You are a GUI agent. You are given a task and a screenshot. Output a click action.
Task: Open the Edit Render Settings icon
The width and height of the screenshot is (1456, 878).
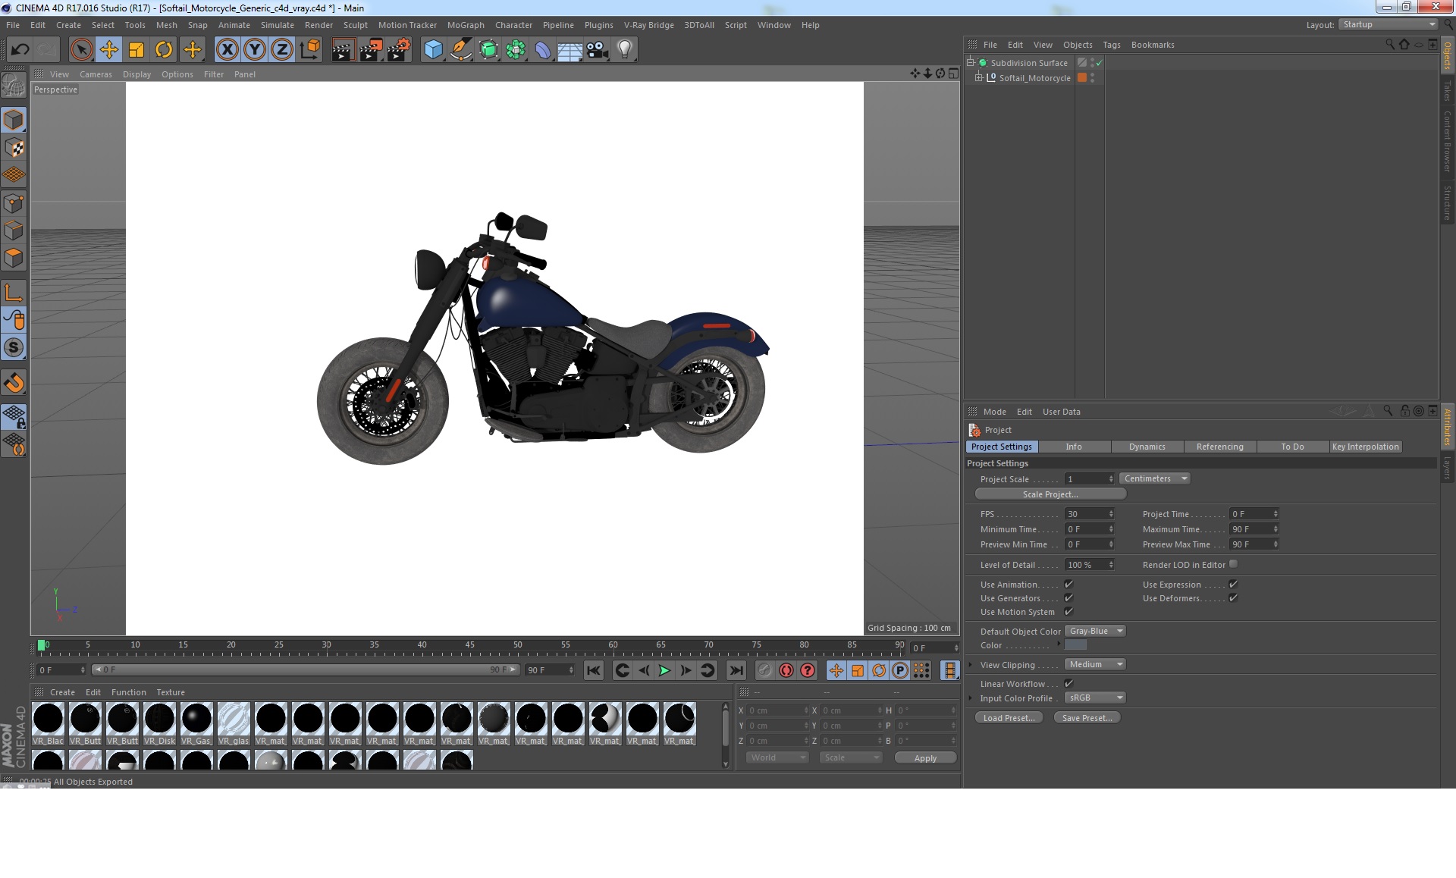click(x=399, y=50)
